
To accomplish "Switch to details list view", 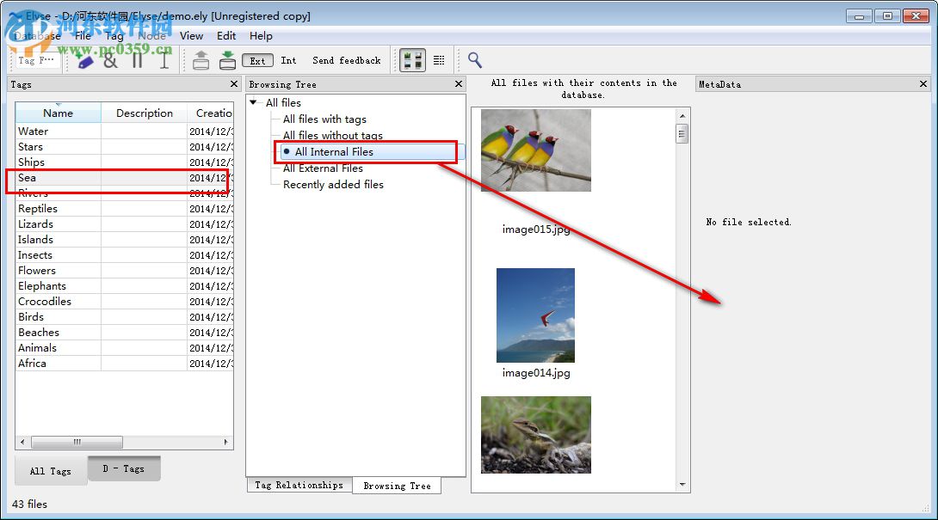I will [x=439, y=60].
